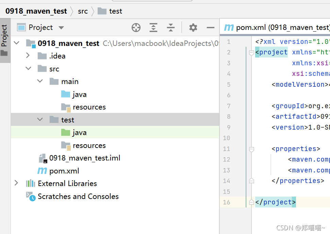
Task: Collapse the src folder chevron
Action: 28,69
